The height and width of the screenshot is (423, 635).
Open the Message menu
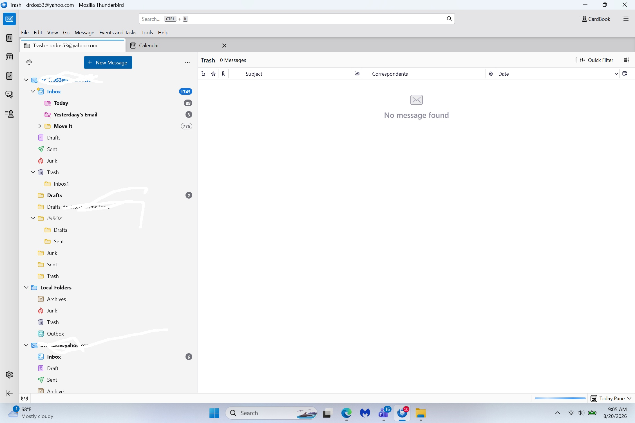pyautogui.click(x=84, y=33)
